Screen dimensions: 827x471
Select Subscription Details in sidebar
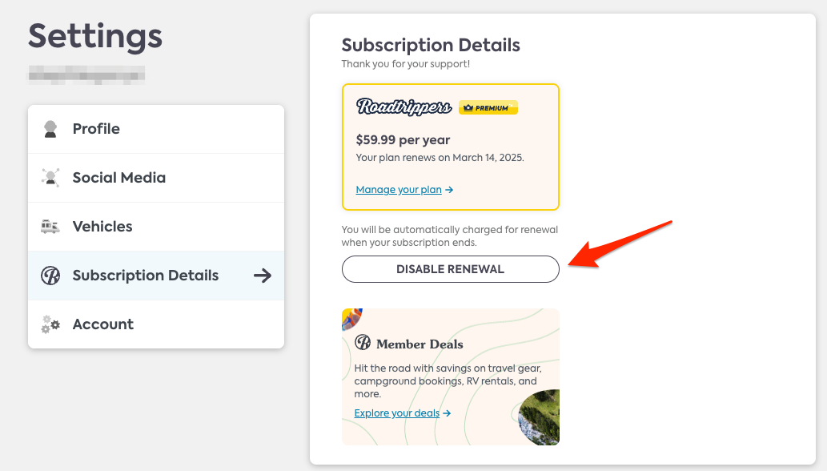[x=156, y=276]
